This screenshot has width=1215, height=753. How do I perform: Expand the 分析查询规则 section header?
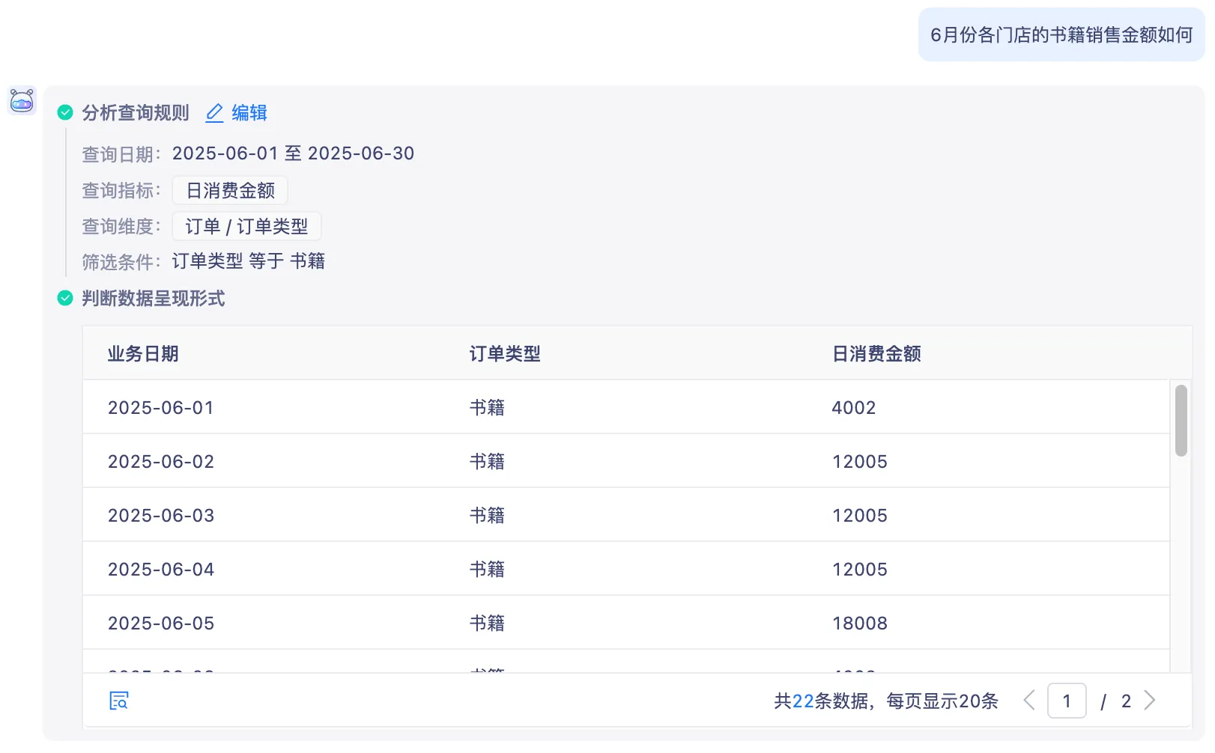[x=136, y=113]
